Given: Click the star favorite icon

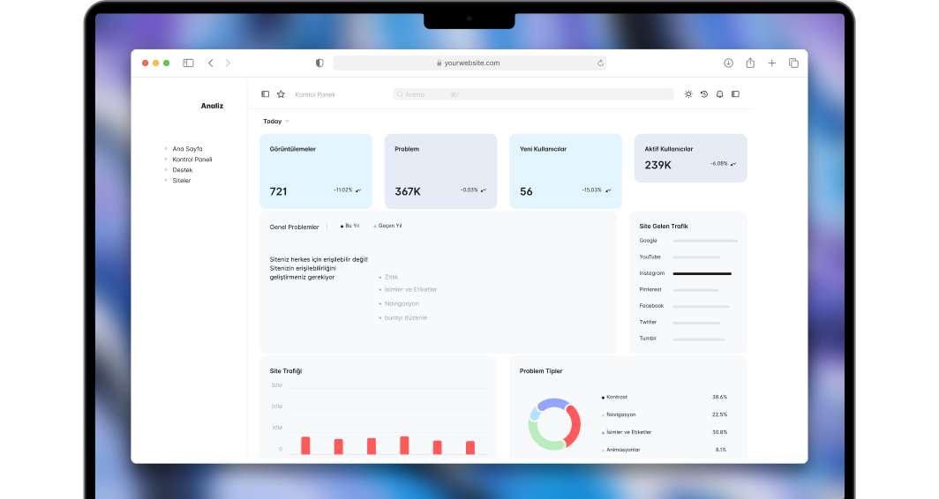Looking at the screenshot, I should (281, 94).
